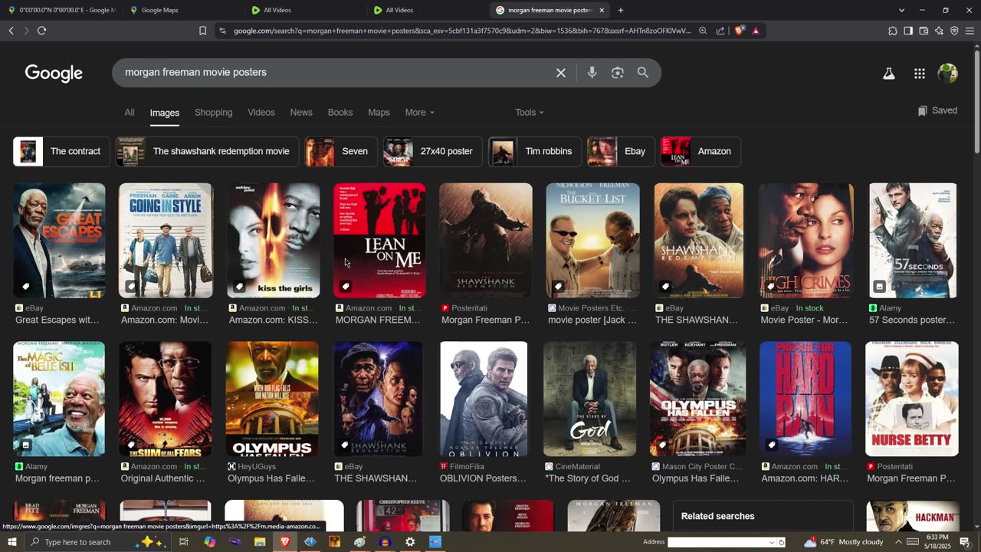Open the tab search dropdown arrow
This screenshot has width=981, height=552.
901,10
